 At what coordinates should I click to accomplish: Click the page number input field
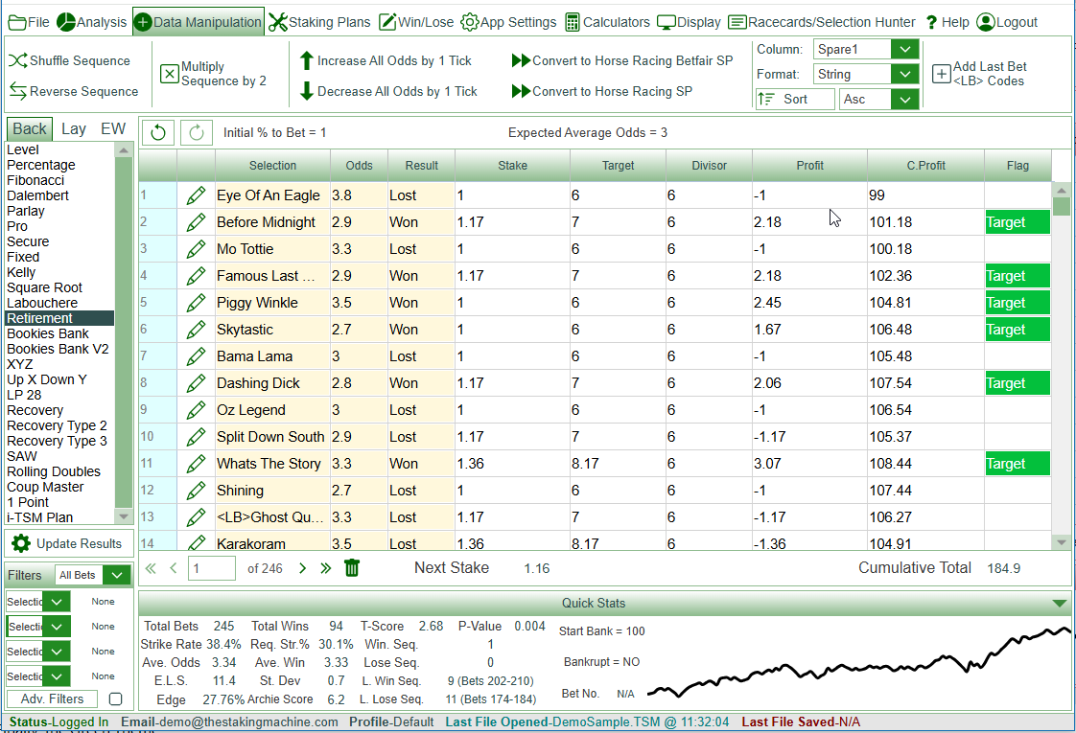point(211,568)
